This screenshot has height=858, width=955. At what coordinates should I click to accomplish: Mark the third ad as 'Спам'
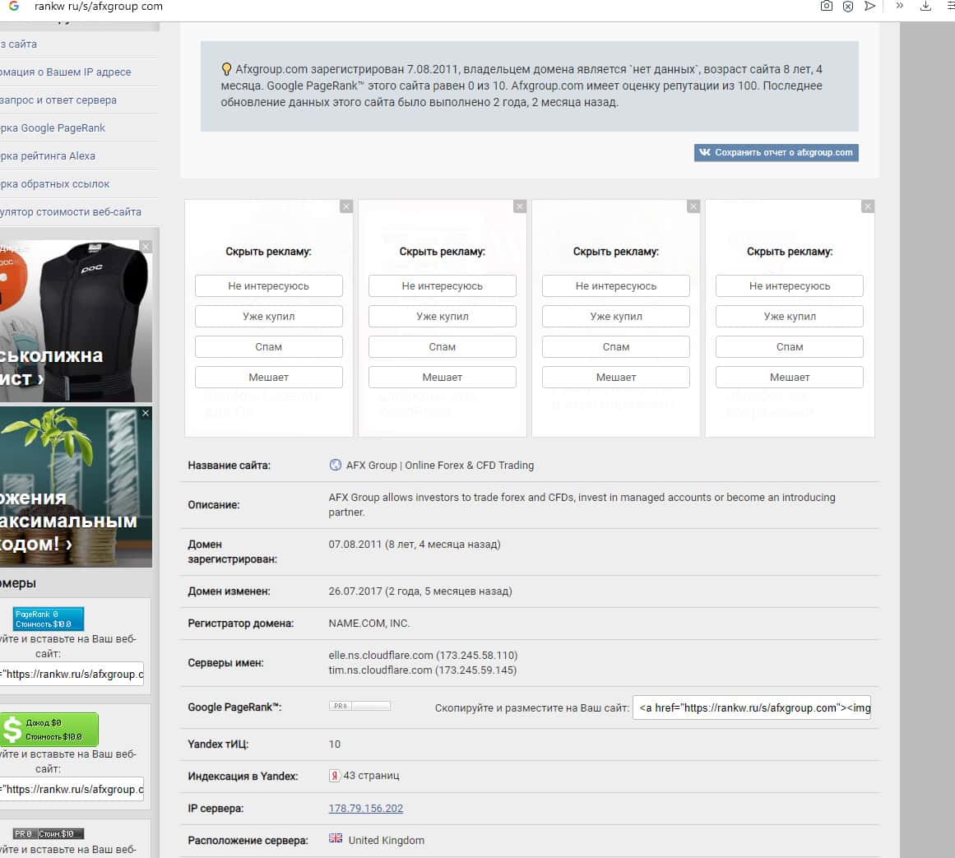click(x=616, y=347)
